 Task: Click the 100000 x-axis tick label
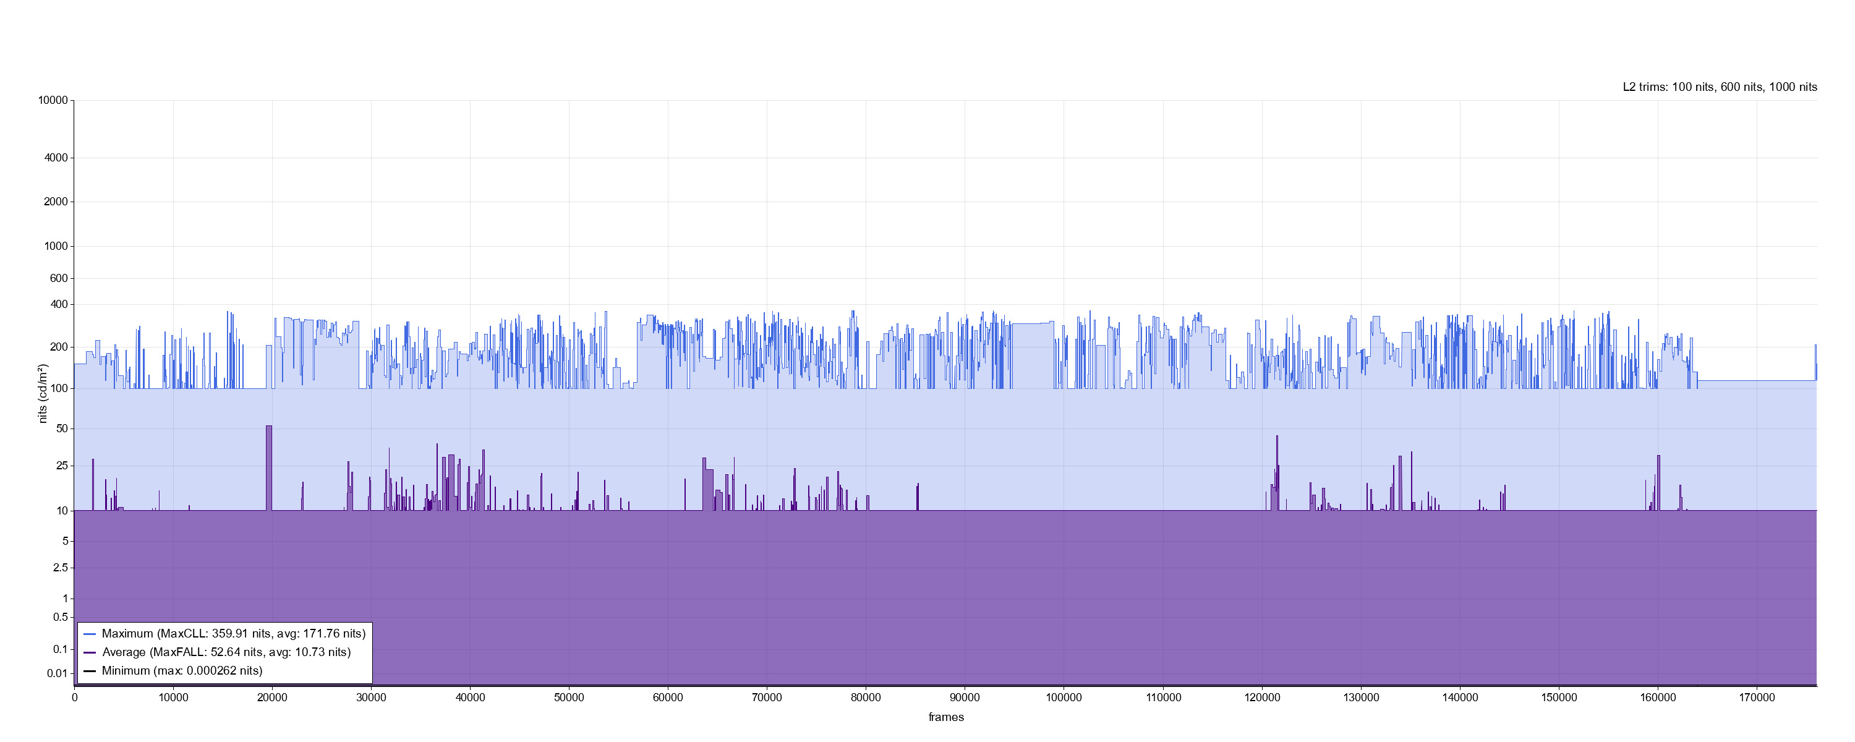click(x=1064, y=697)
